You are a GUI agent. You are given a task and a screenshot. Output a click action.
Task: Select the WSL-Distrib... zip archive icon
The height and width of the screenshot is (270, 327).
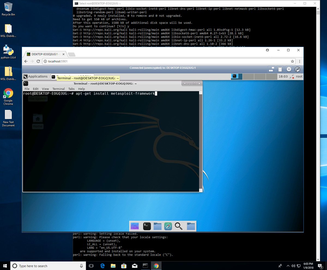pos(8,74)
